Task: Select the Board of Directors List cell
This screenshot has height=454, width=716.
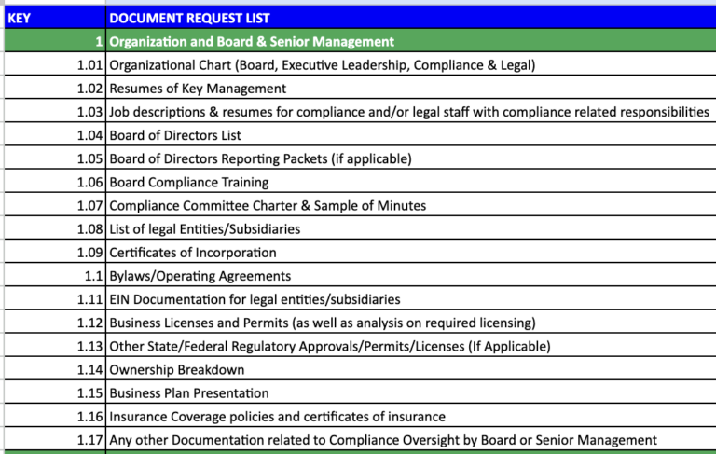Action: point(175,135)
